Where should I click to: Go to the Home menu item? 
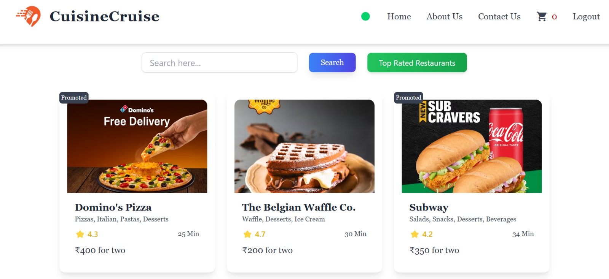(399, 17)
